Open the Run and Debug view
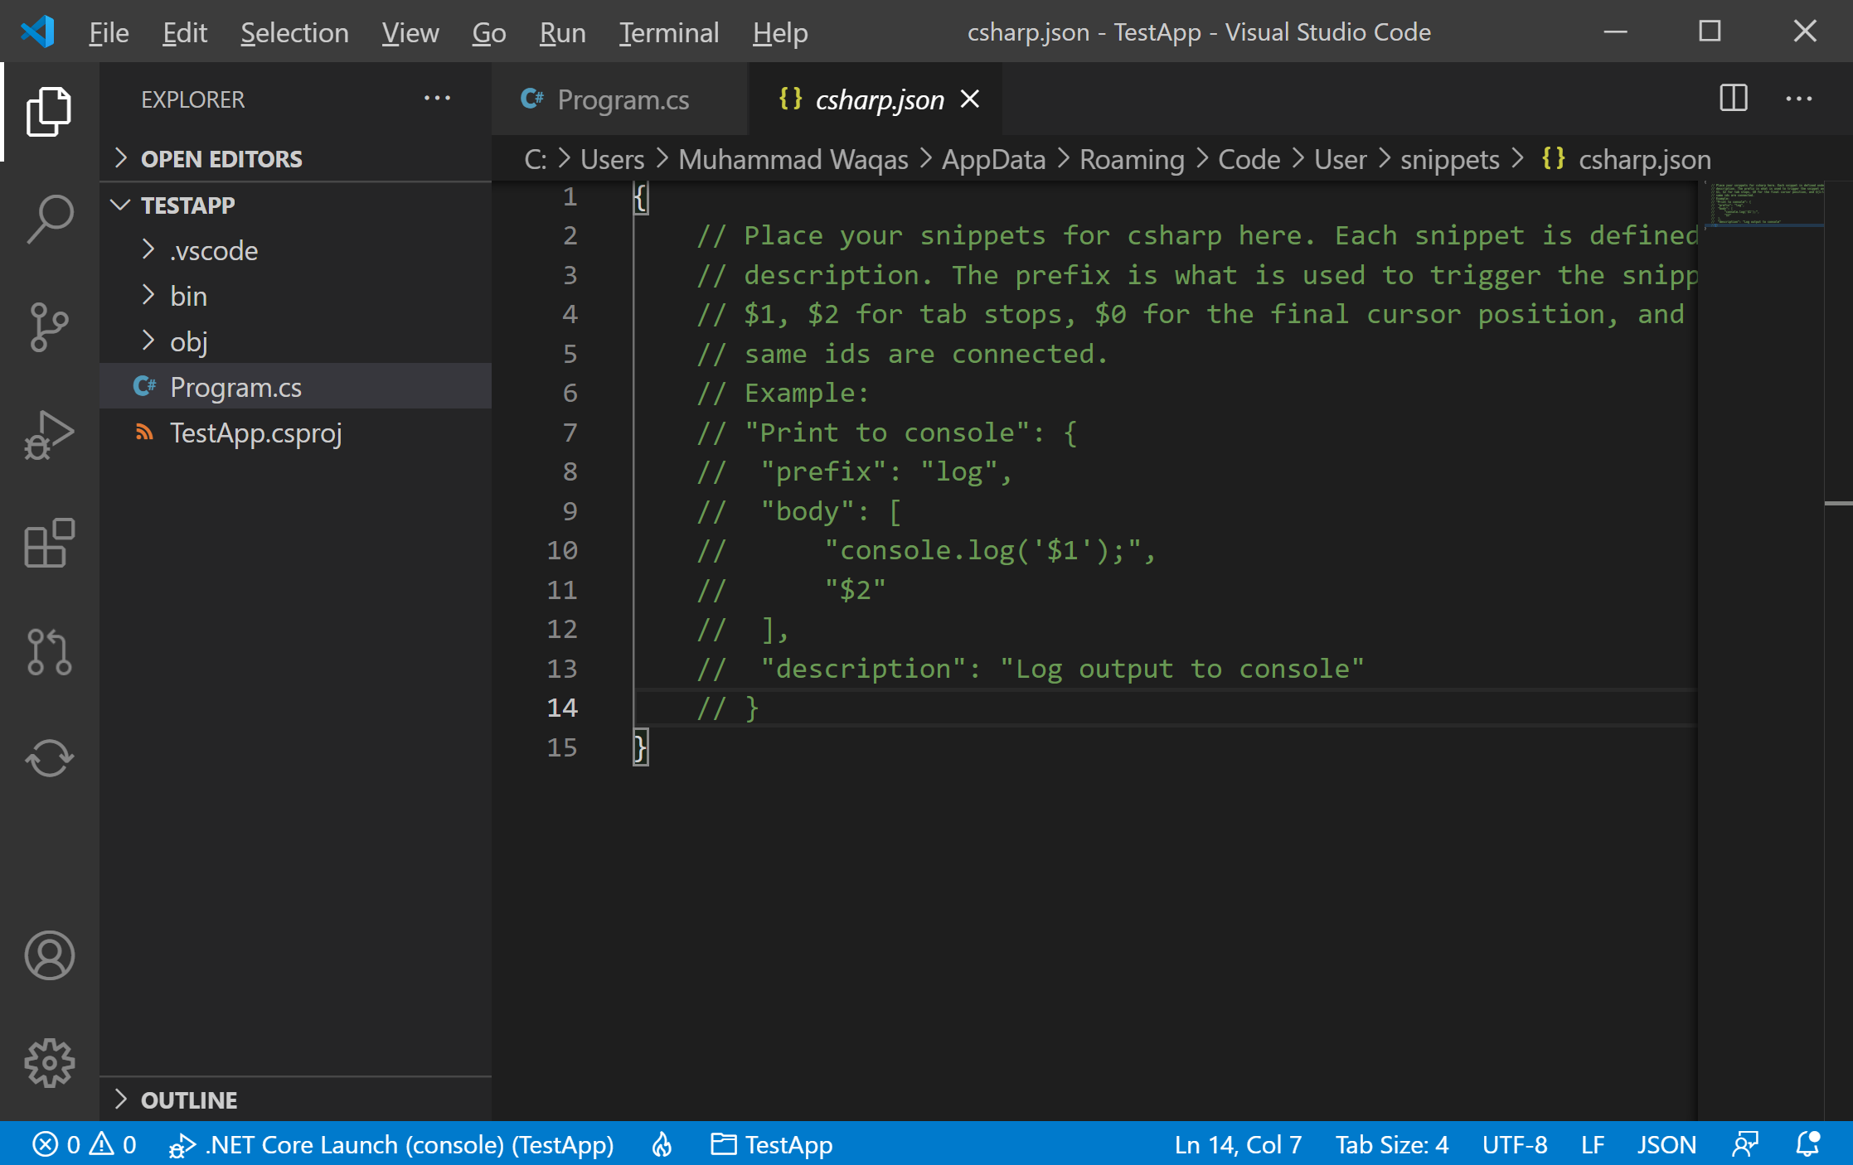Image resolution: width=1853 pixels, height=1165 pixels. (50, 435)
